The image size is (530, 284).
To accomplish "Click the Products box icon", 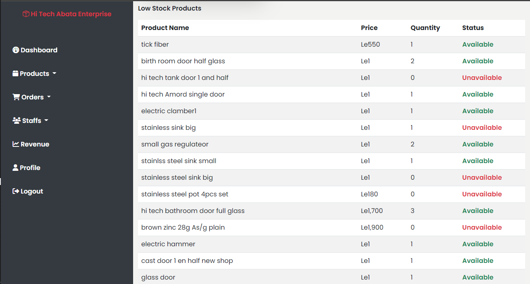I will click(15, 74).
